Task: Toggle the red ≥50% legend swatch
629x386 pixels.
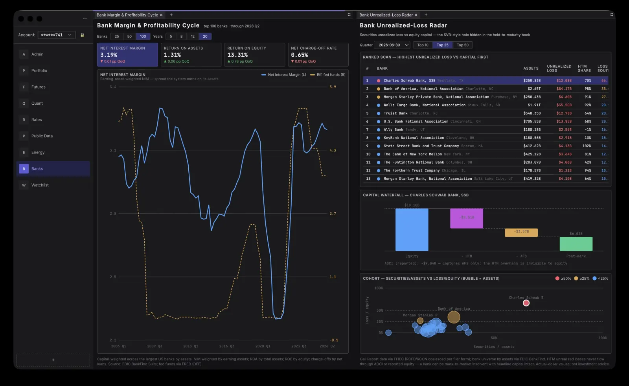Action: (557, 279)
